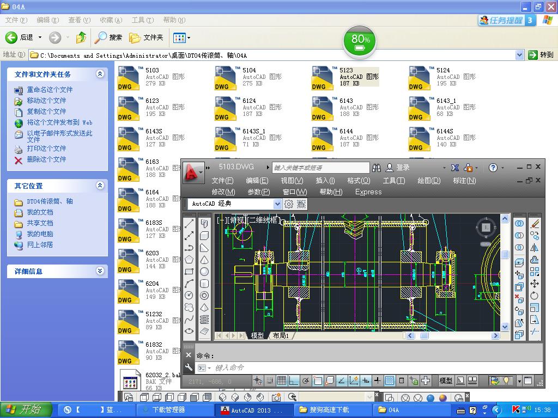Toggle polar tracking in status bar

pos(306,380)
